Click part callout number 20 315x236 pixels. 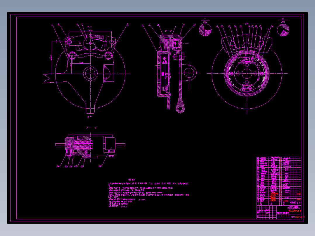[272, 26]
